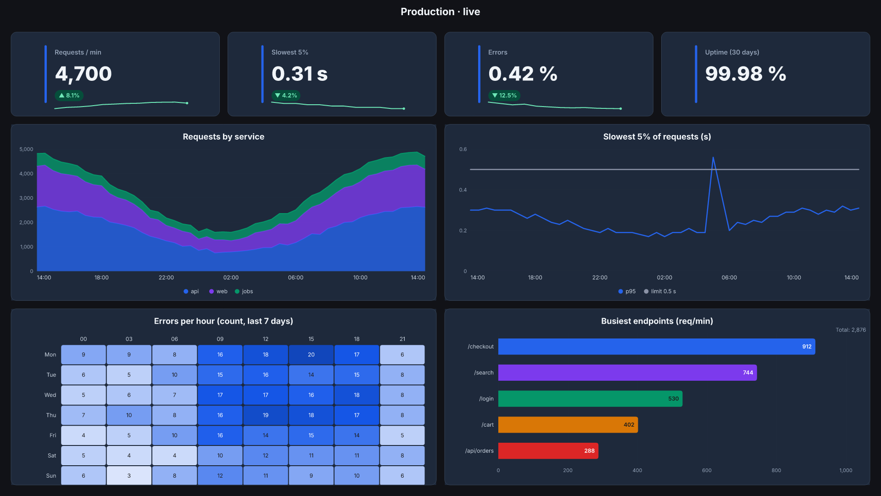The width and height of the screenshot is (881, 496).
Task: Click the Mon 15 heatmap cell showing 20
Action: pyautogui.click(x=311, y=355)
